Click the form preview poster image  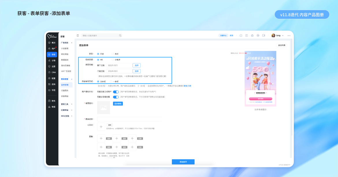tap(260, 79)
